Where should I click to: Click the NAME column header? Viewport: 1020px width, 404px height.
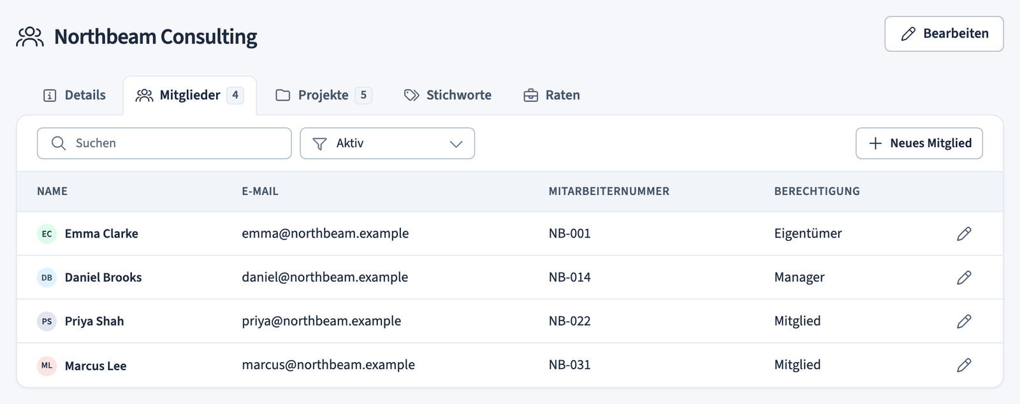(52, 191)
